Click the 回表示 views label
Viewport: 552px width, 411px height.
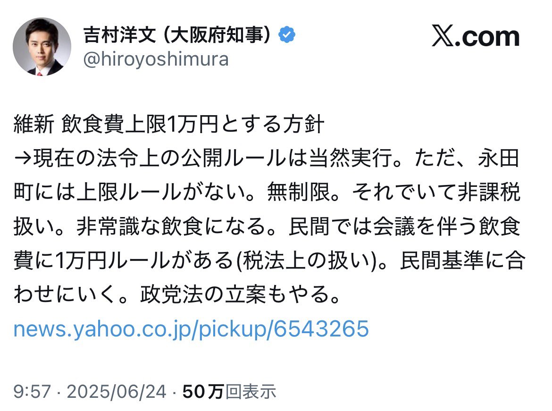point(250,391)
